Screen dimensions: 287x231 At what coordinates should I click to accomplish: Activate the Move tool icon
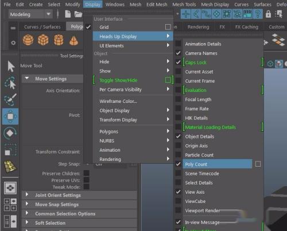[x=10, y=116]
